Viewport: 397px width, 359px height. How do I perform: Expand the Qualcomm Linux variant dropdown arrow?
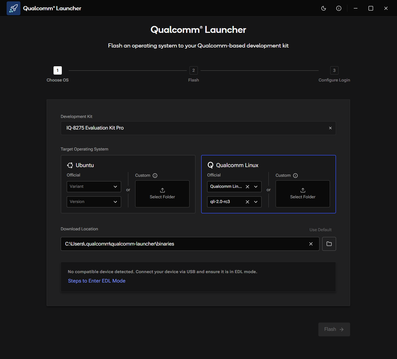point(256,187)
